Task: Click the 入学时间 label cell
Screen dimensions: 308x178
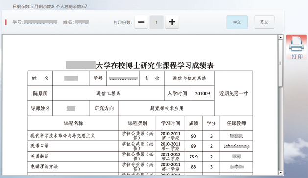Action: tap(177, 93)
